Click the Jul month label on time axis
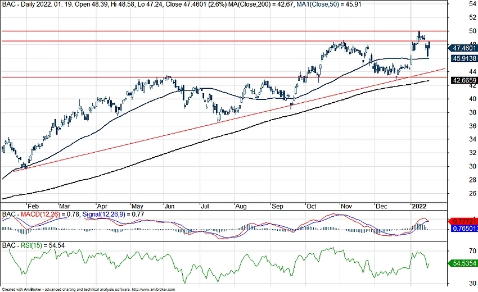This screenshot has height=292, width=478. tap(205, 207)
